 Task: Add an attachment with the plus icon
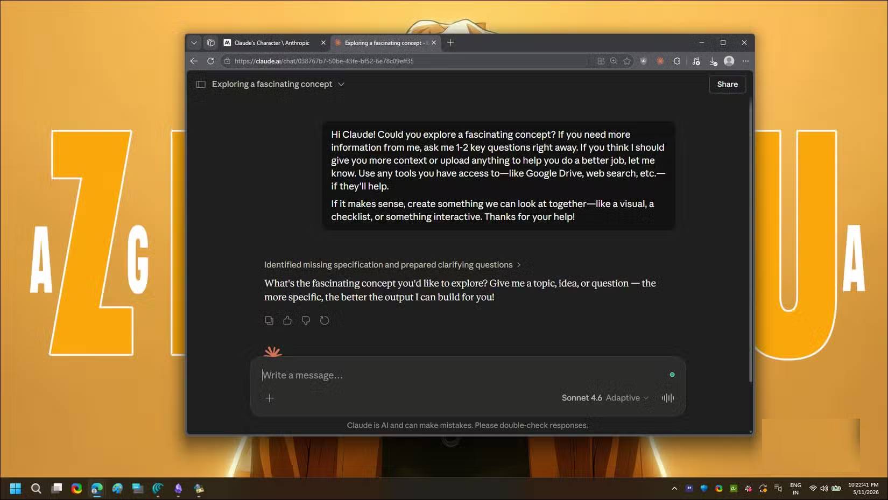point(270,398)
